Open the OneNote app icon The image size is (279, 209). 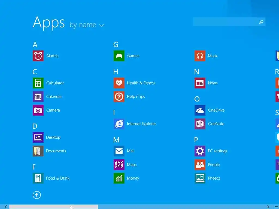(200, 124)
